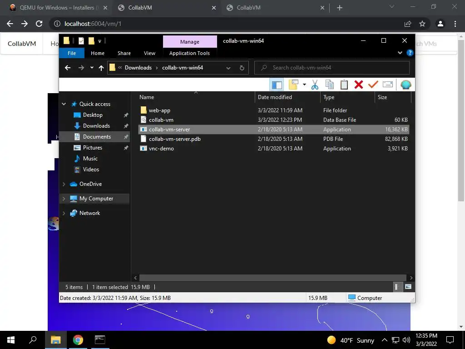Click the Manage contextual tab
This screenshot has width=465, height=349.
pyautogui.click(x=190, y=42)
